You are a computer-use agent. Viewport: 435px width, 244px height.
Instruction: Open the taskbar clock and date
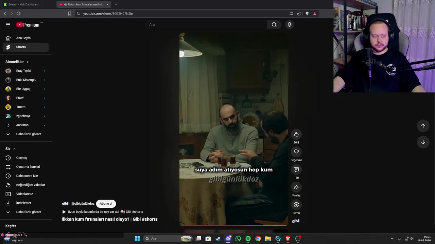[424, 239]
